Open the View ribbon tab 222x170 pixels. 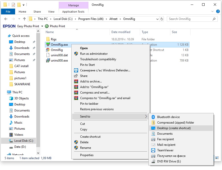pos(51,11)
